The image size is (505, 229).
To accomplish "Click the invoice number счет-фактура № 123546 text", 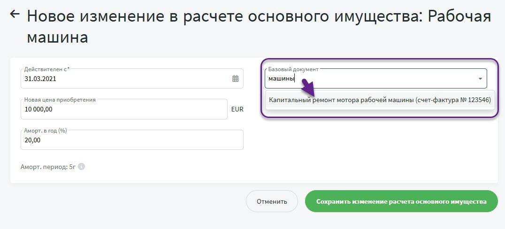I will coord(453,100).
